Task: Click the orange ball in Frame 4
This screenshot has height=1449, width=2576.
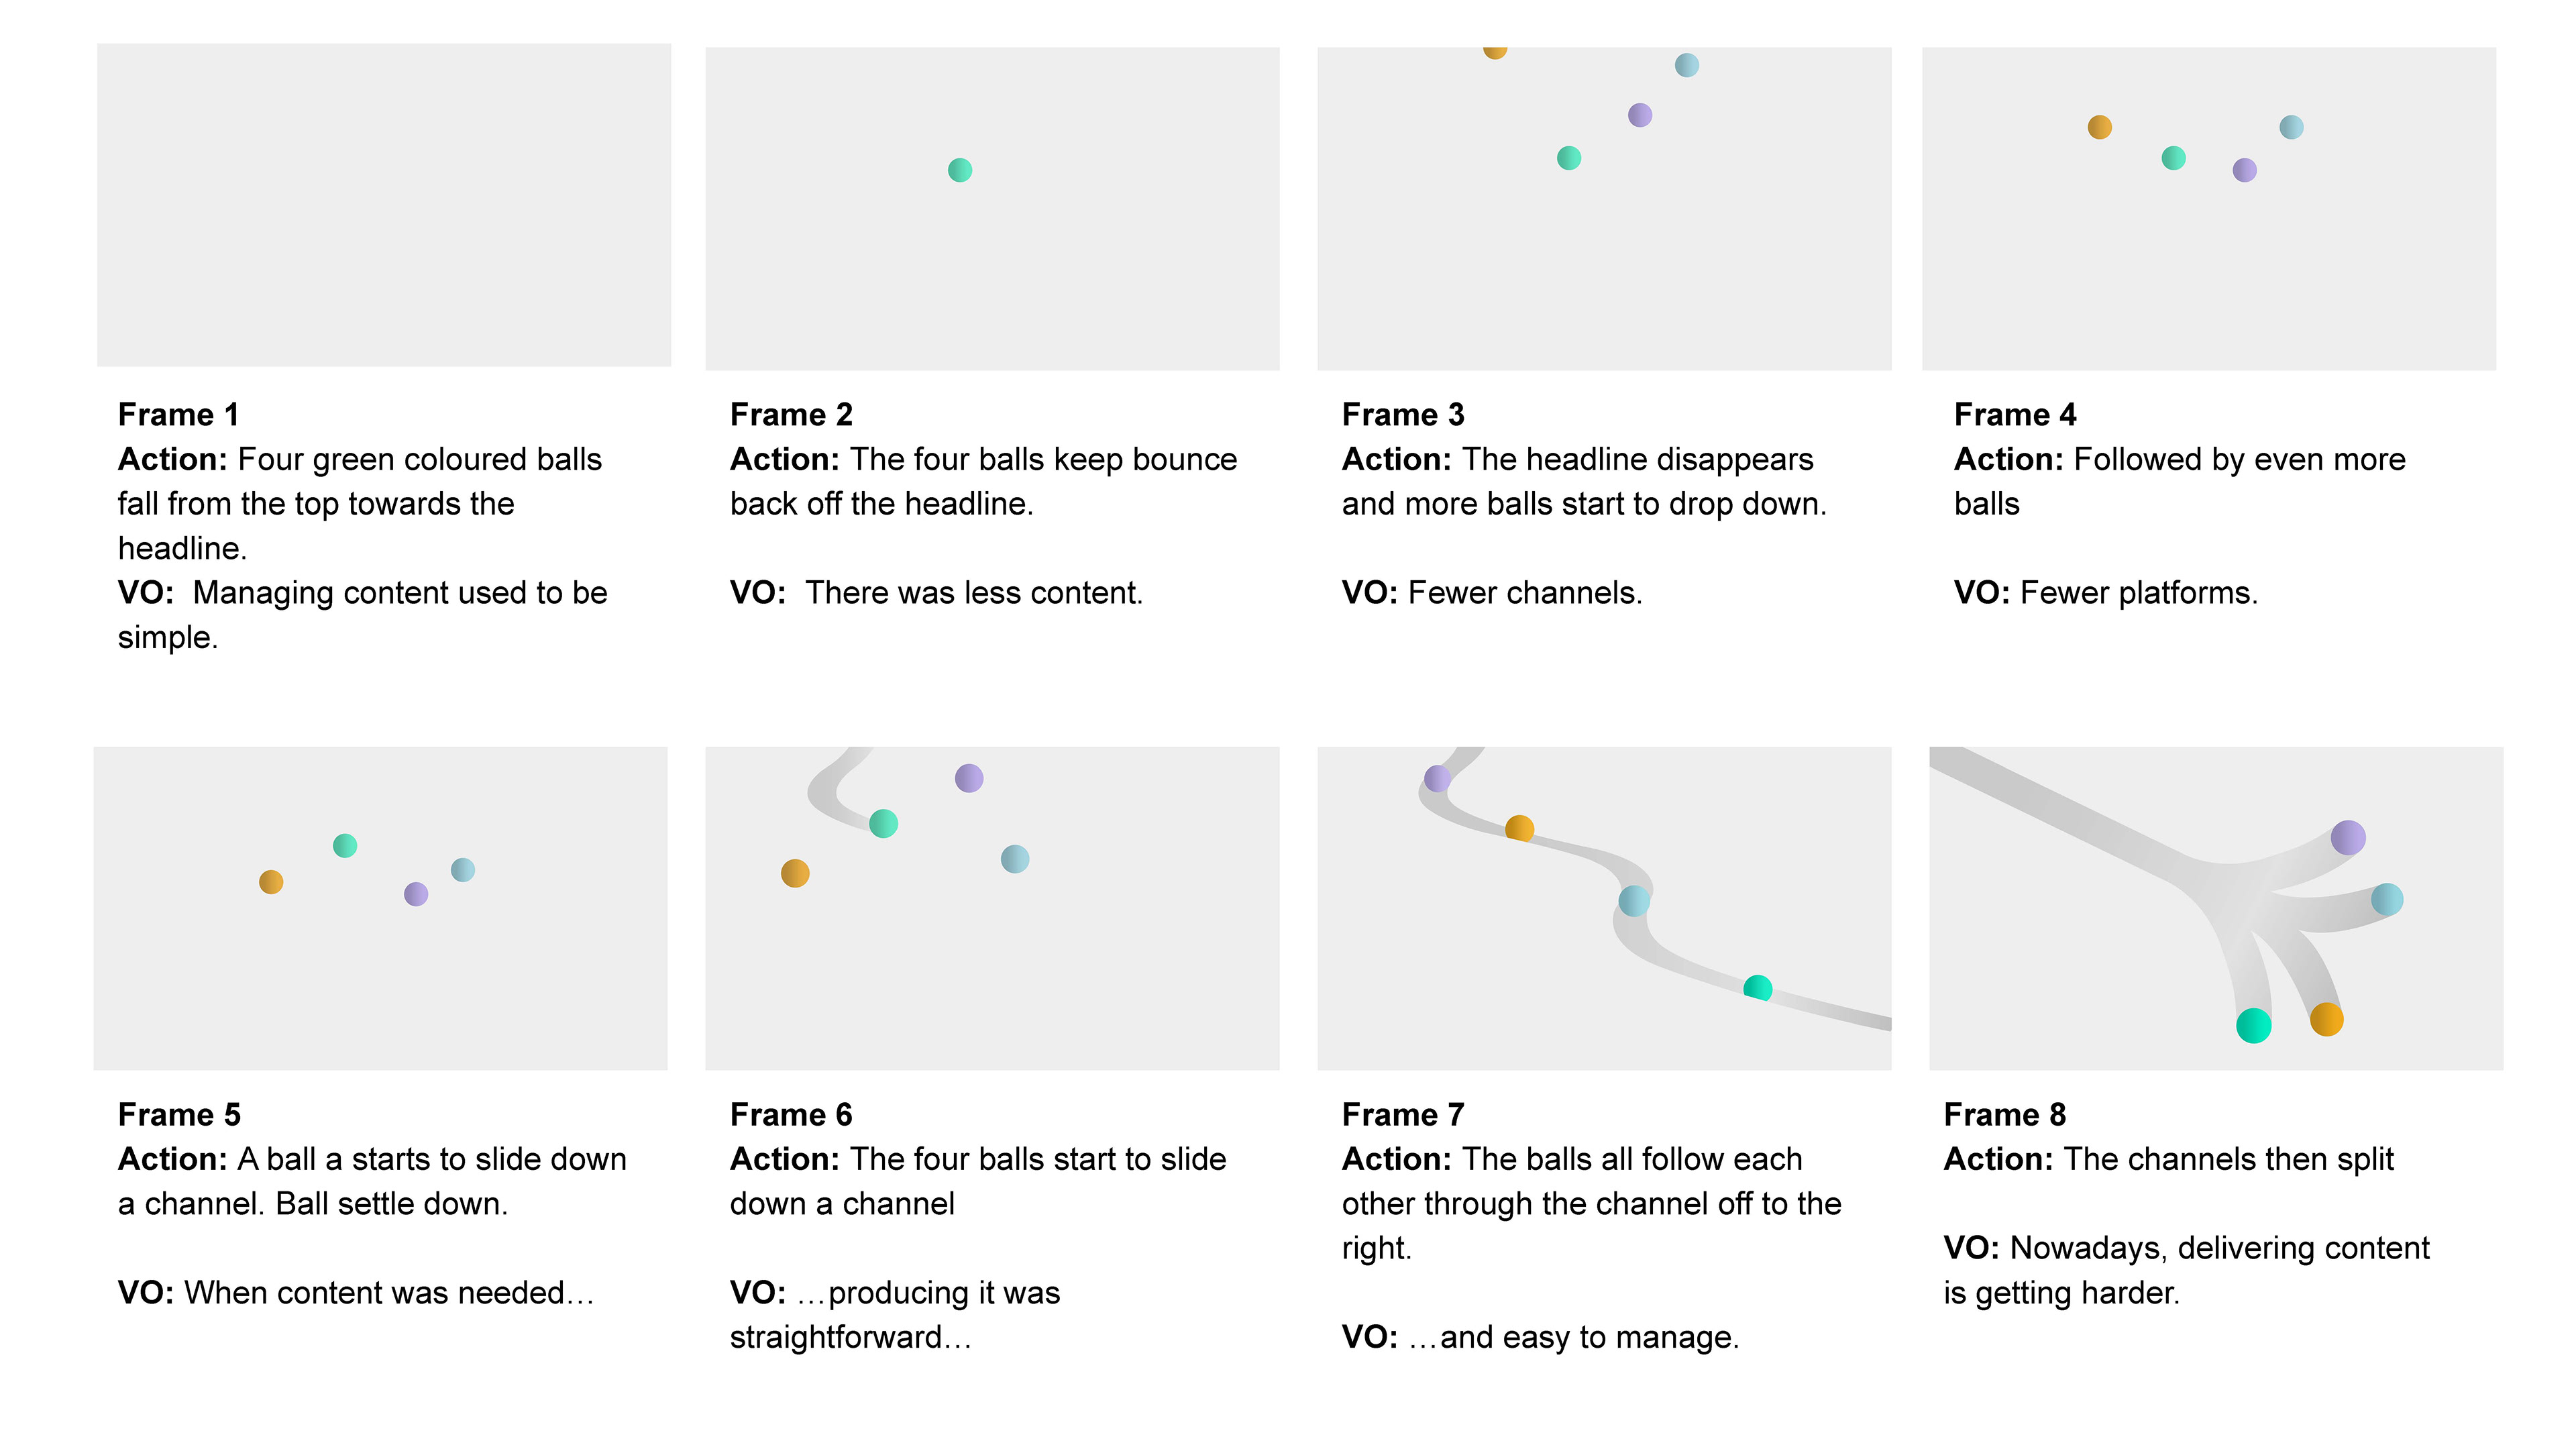Action: (x=2100, y=127)
